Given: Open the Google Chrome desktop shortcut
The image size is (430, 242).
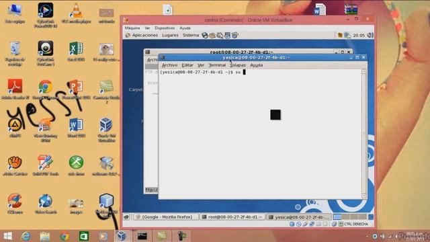Looking at the screenshot, I should (x=46, y=89).
